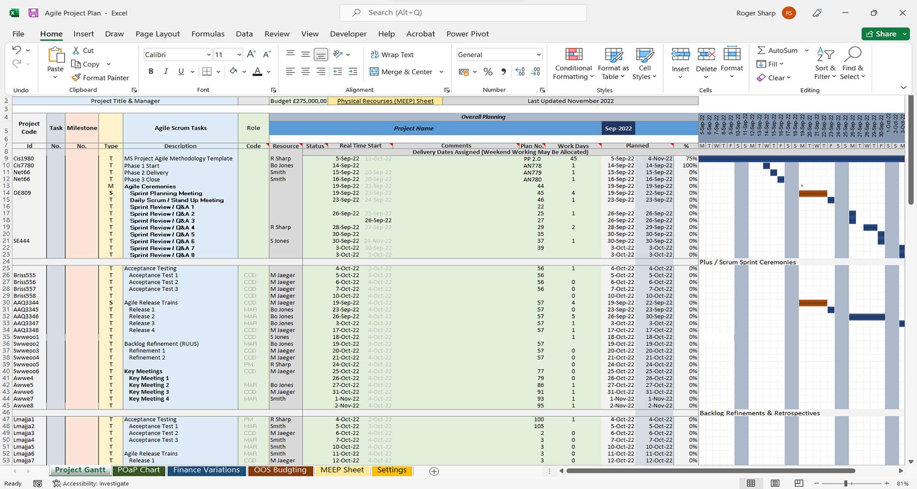Click the AutoSum button
The image size is (917, 489).
tap(778, 50)
